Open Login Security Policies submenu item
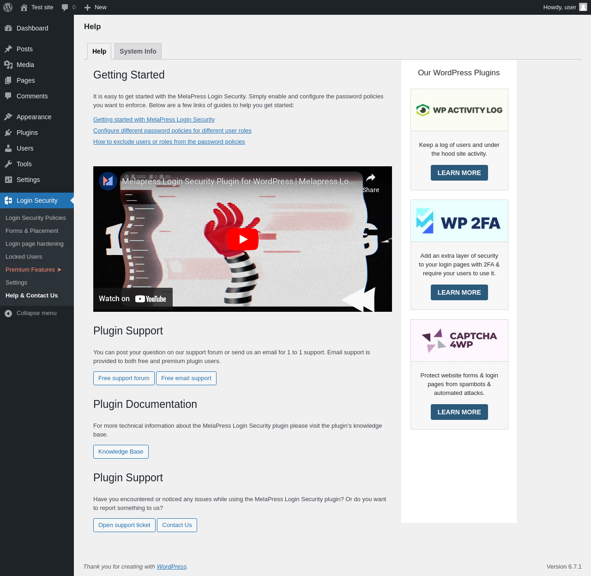Image resolution: width=591 pixels, height=576 pixels. 36,218
